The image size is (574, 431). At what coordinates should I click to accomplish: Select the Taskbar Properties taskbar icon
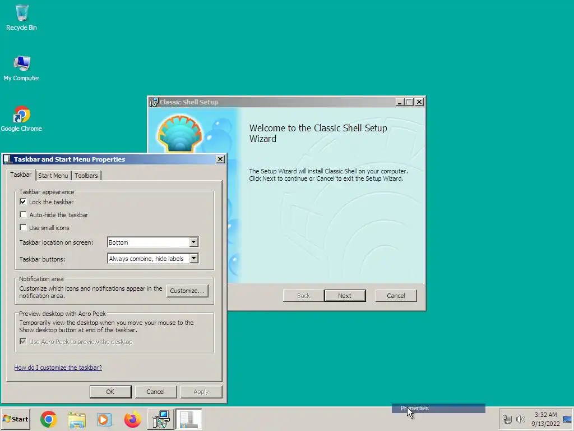(x=188, y=419)
